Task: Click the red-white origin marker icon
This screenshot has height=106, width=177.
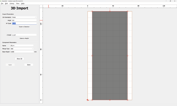Action: [87, 100]
